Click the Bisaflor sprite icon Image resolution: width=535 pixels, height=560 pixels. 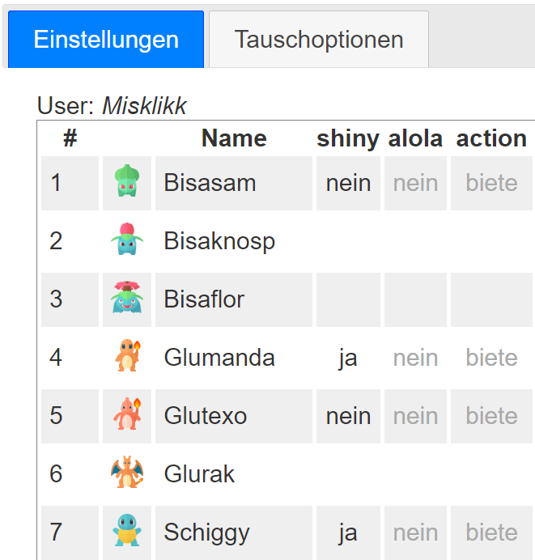click(x=127, y=299)
